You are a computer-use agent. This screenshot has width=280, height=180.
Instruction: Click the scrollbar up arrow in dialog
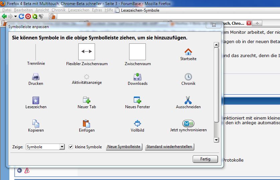click(216, 45)
